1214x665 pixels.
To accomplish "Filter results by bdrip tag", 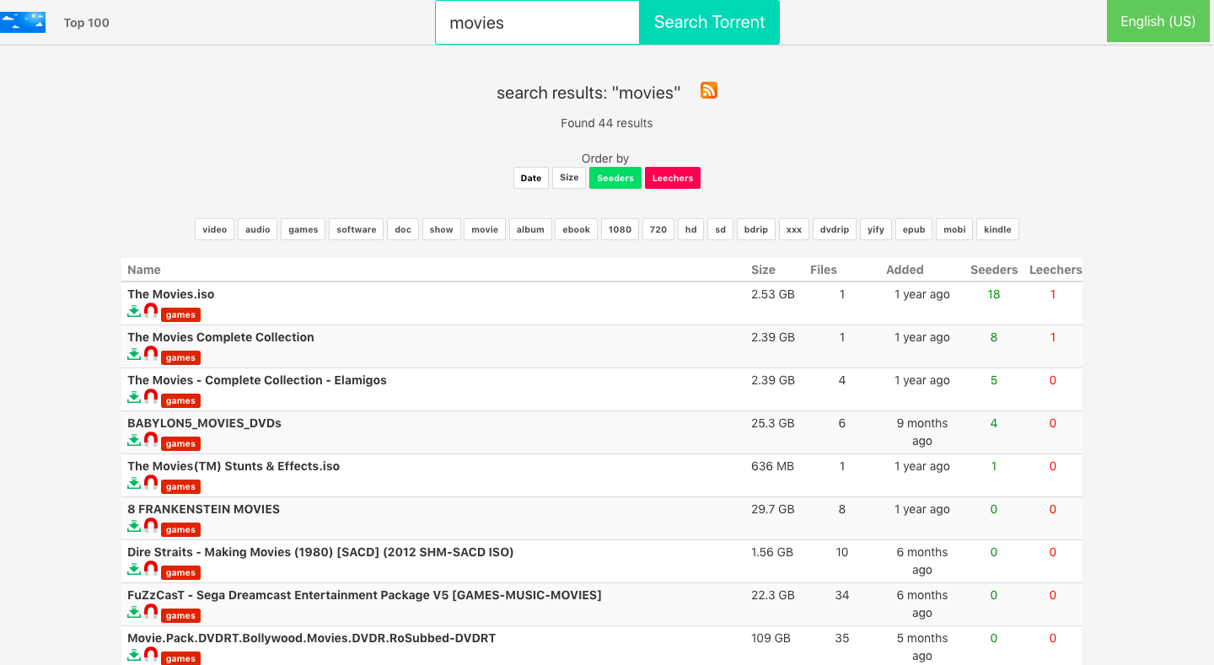I will pos(756,229).
